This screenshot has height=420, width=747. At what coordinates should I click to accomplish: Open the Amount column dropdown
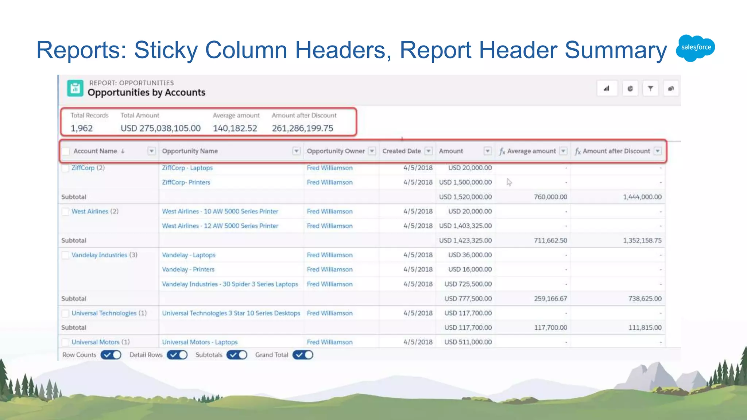(x=488, y=151)
